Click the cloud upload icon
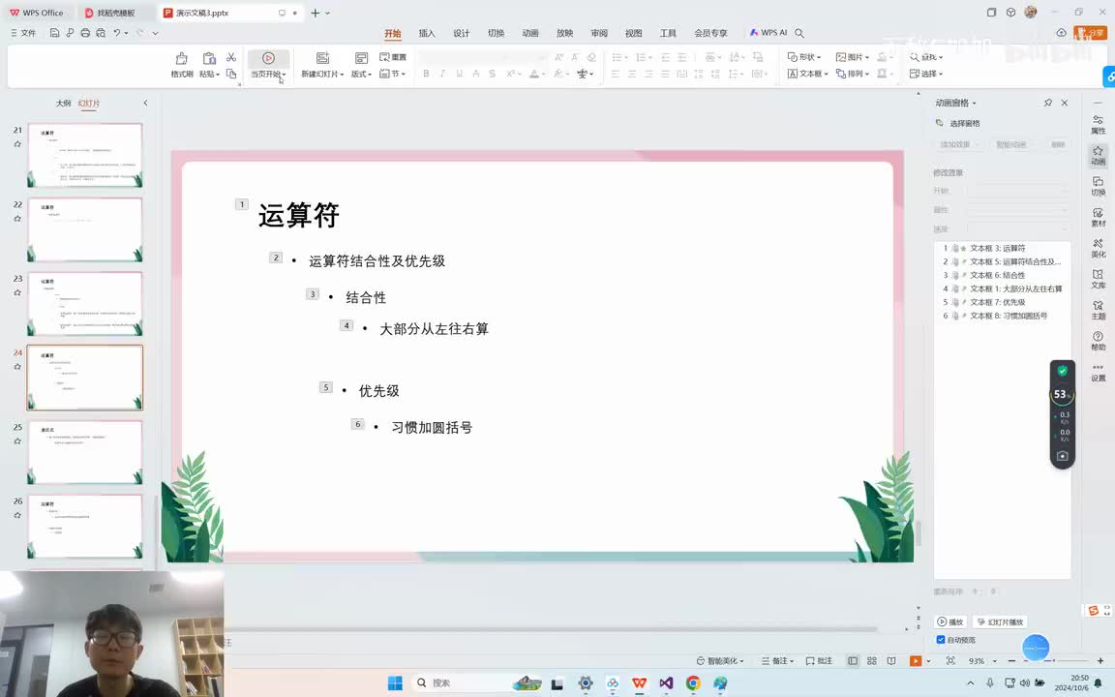Screen dimensions: 1115x697 coord(1061,33)
